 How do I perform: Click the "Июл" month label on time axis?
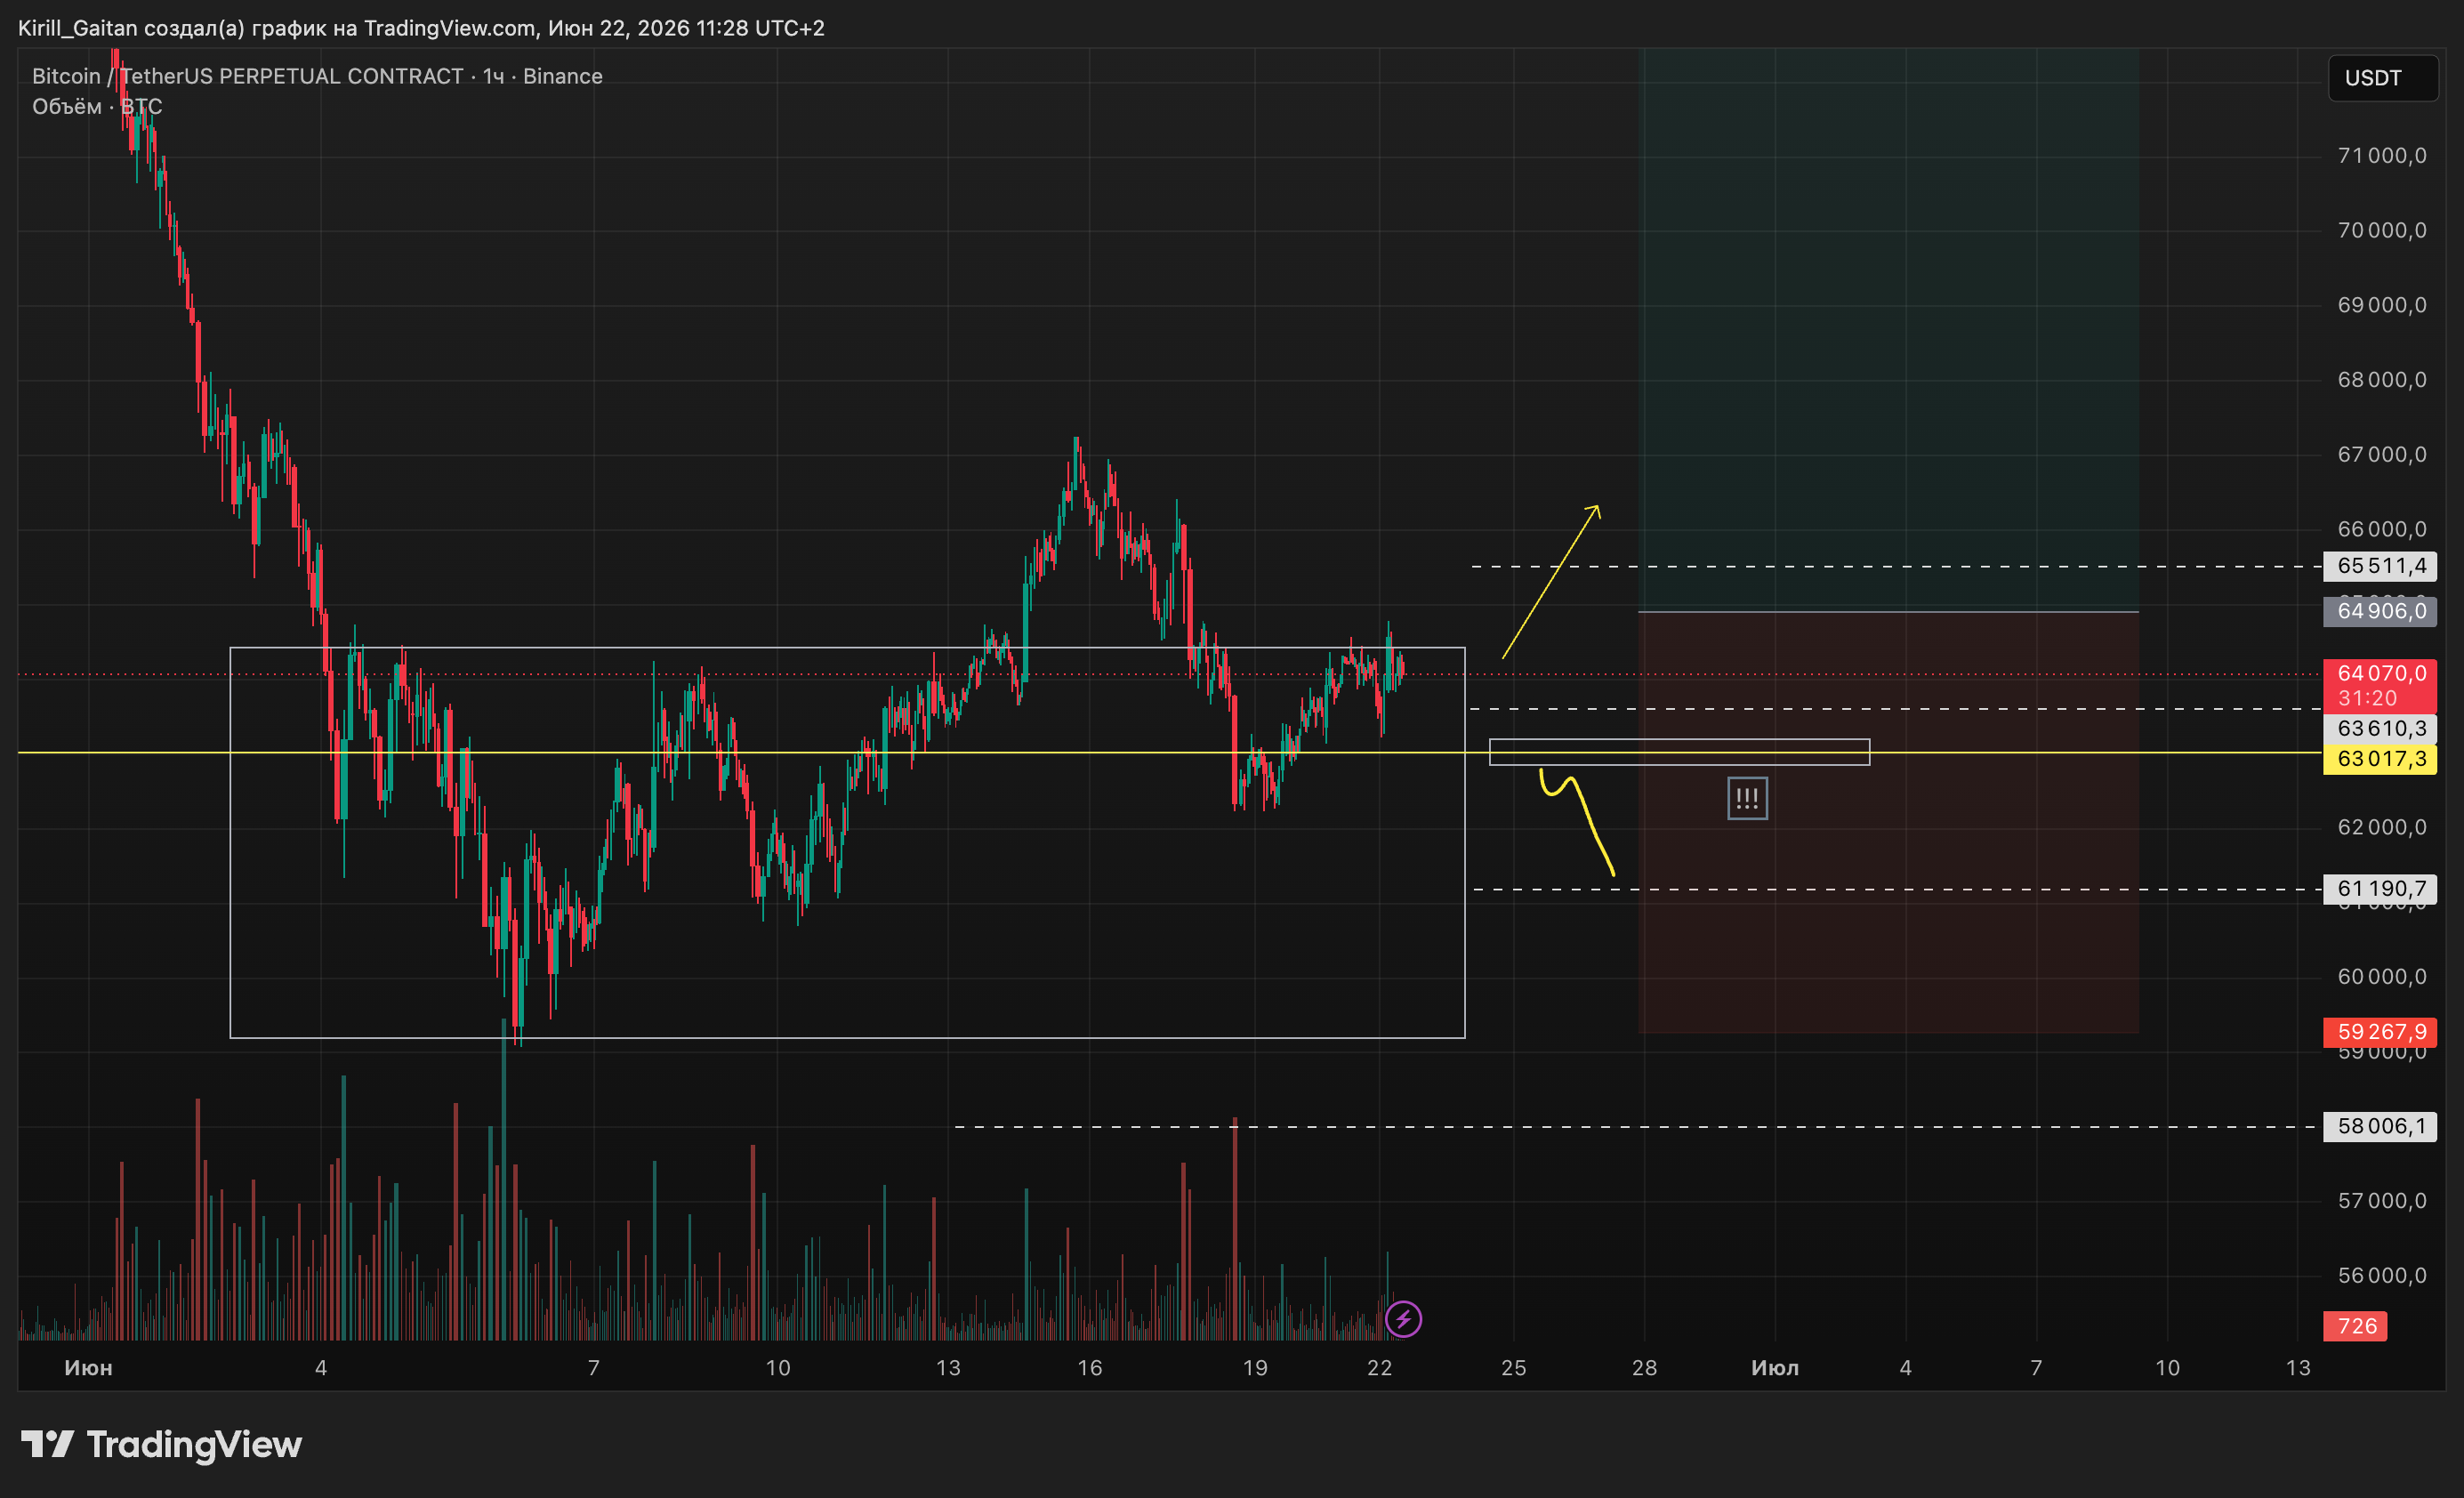tap(1775, 1368)
